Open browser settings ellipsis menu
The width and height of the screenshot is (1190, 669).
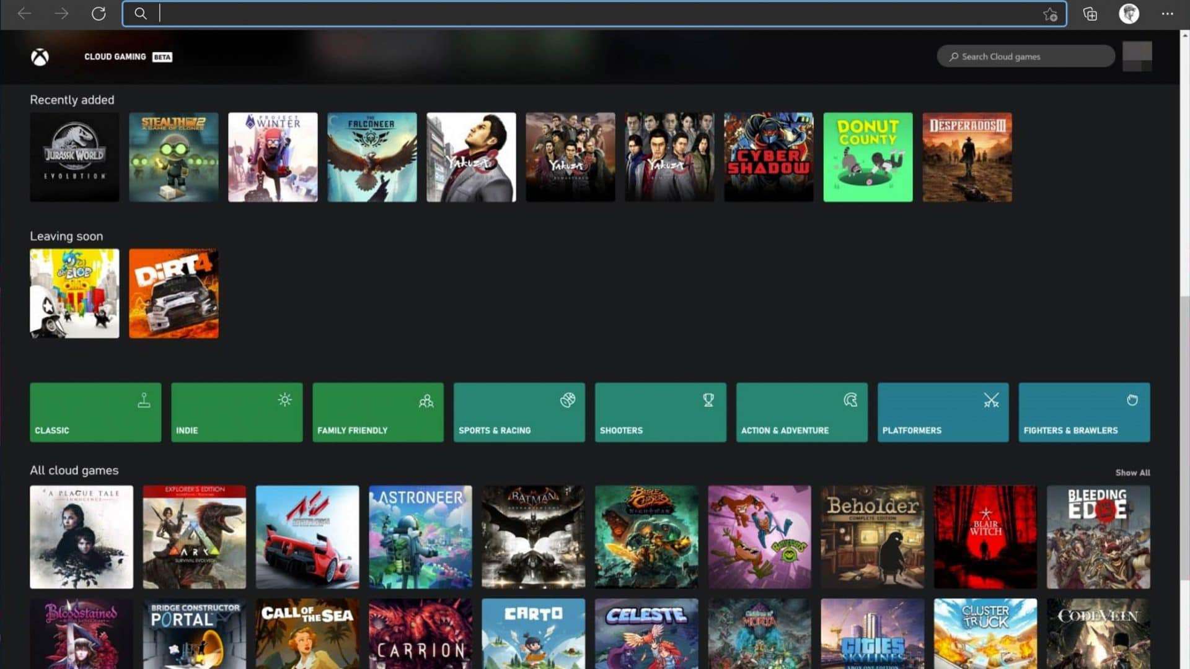tap(1168, 14)
